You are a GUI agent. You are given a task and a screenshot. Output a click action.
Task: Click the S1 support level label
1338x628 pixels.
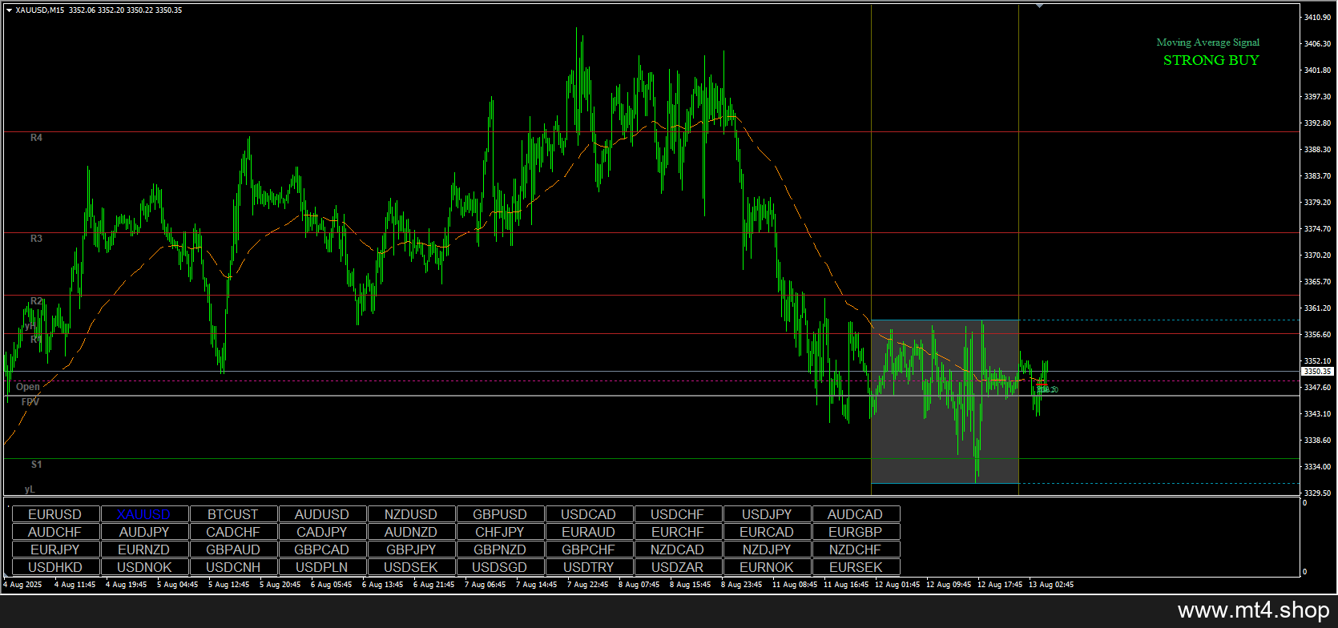pyautogui.click(x=36, y=465)
